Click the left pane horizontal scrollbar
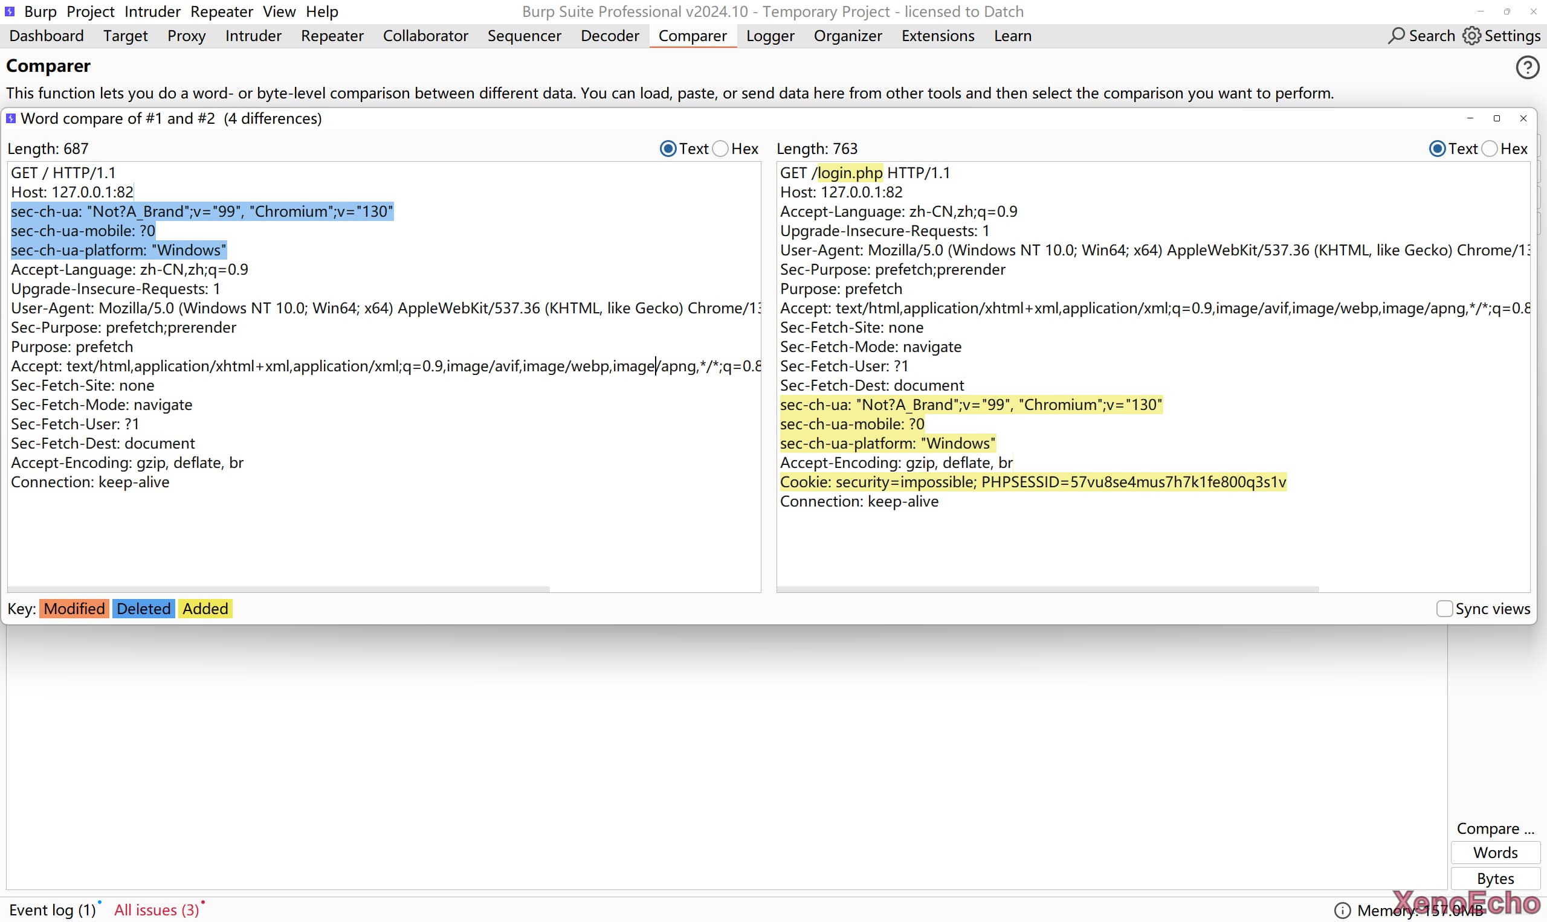Viewport: 1547px width, 922px height. pos(278,588)
